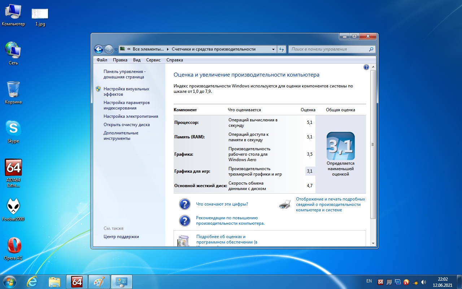
Task: Select the 1.jpg file on desktop
Action: (40, 17)
